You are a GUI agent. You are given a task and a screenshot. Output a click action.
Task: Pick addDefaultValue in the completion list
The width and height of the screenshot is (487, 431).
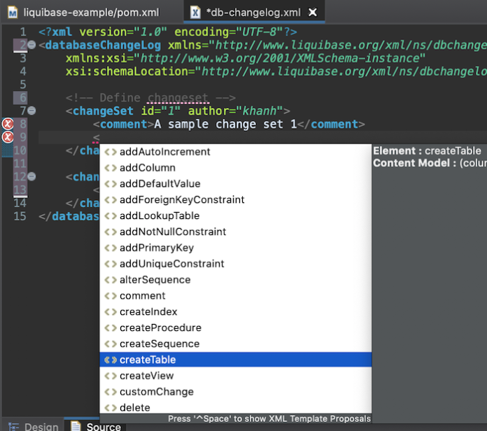click(235, 184)
